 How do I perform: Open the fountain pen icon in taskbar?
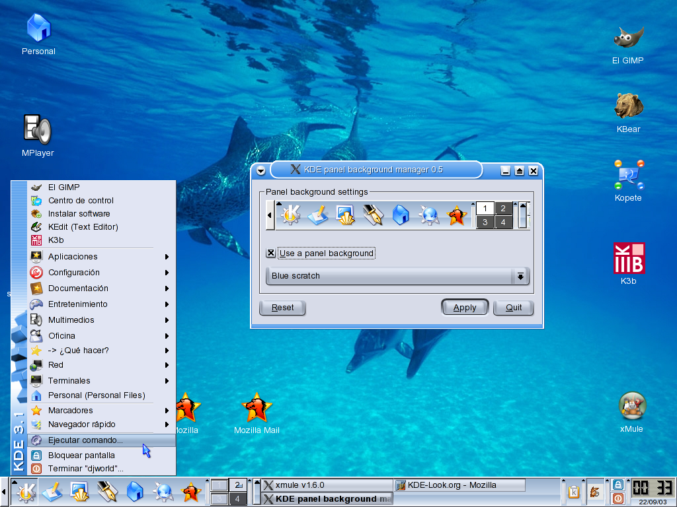point(107,492)
